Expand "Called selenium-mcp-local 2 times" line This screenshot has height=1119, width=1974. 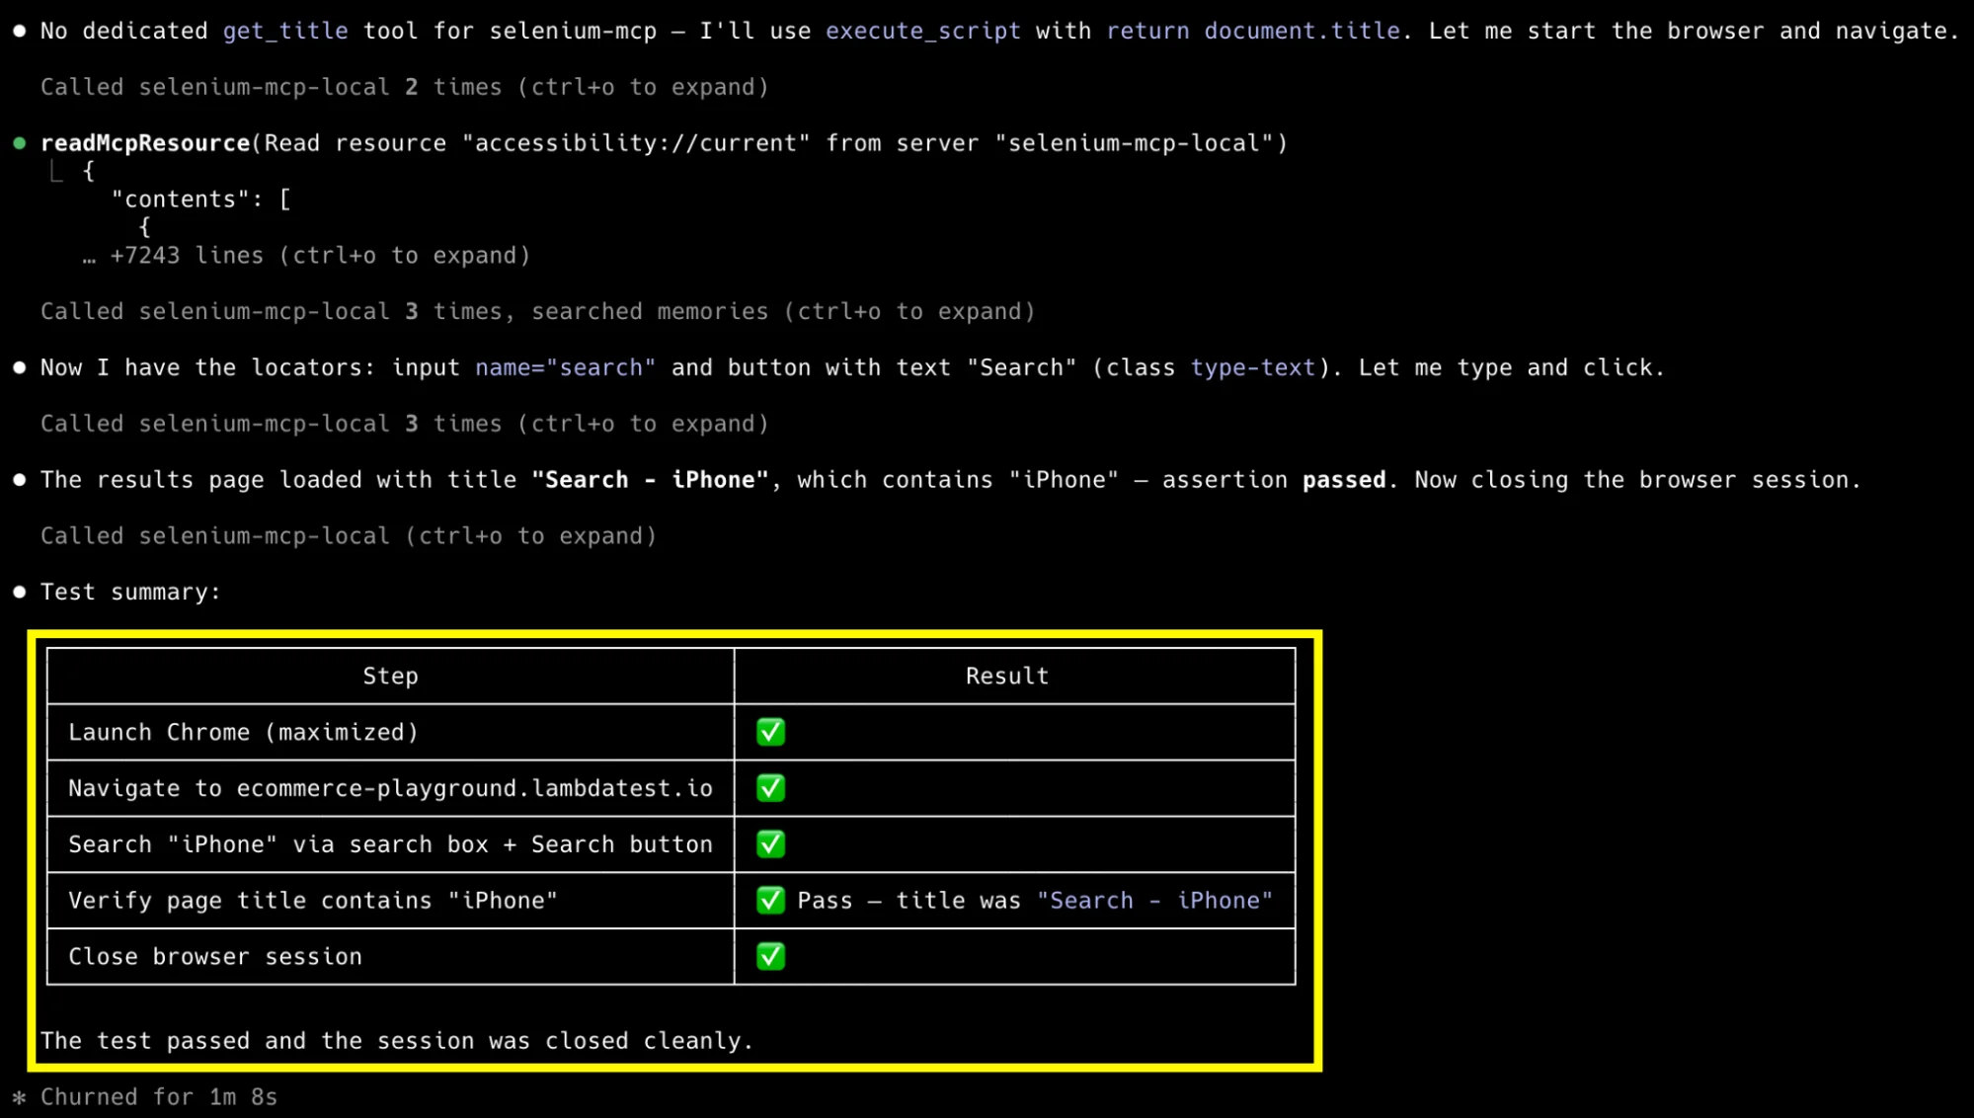[404, 87]
